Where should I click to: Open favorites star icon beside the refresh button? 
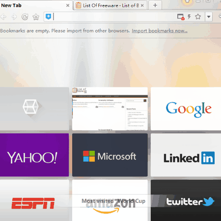coord(36,17)
